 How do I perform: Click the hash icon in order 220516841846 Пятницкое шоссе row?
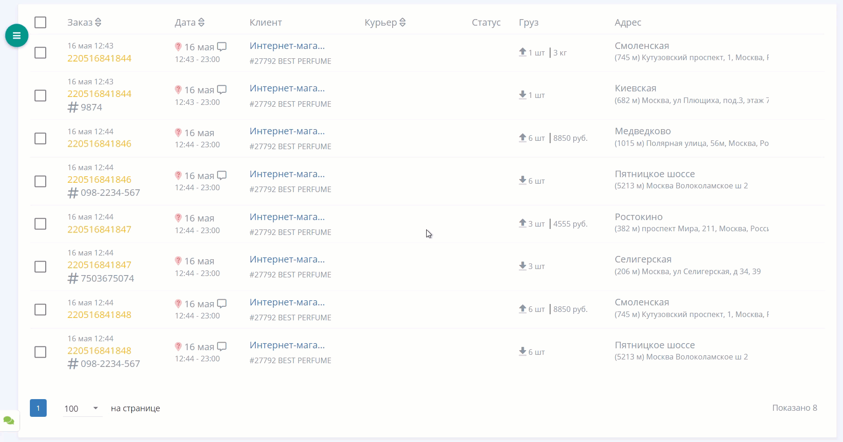(73, 193)
